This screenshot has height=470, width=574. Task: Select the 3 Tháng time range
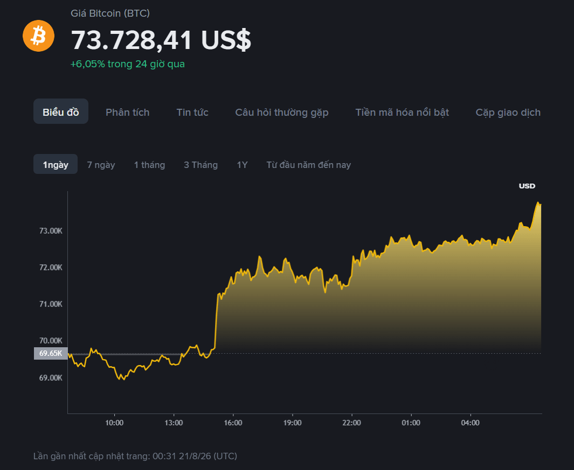point(200,165)
